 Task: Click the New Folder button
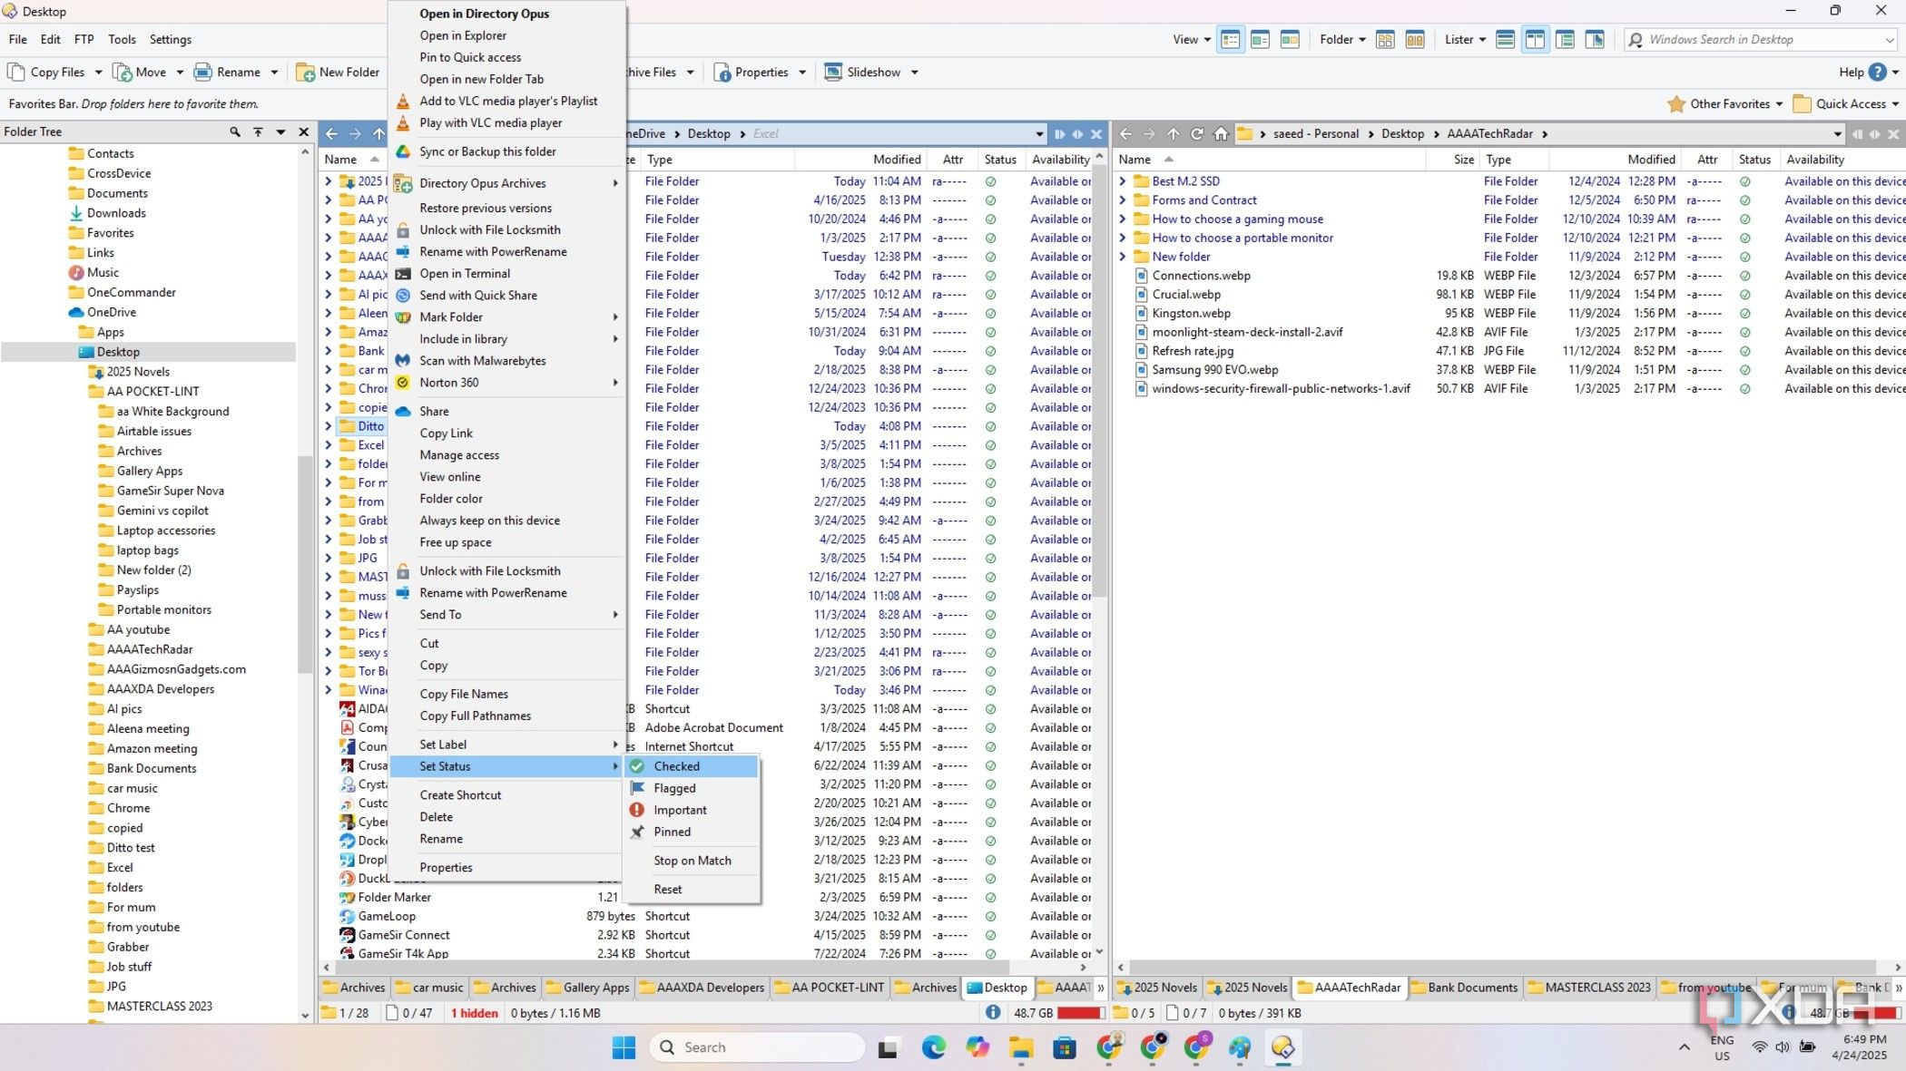(338, 72)
